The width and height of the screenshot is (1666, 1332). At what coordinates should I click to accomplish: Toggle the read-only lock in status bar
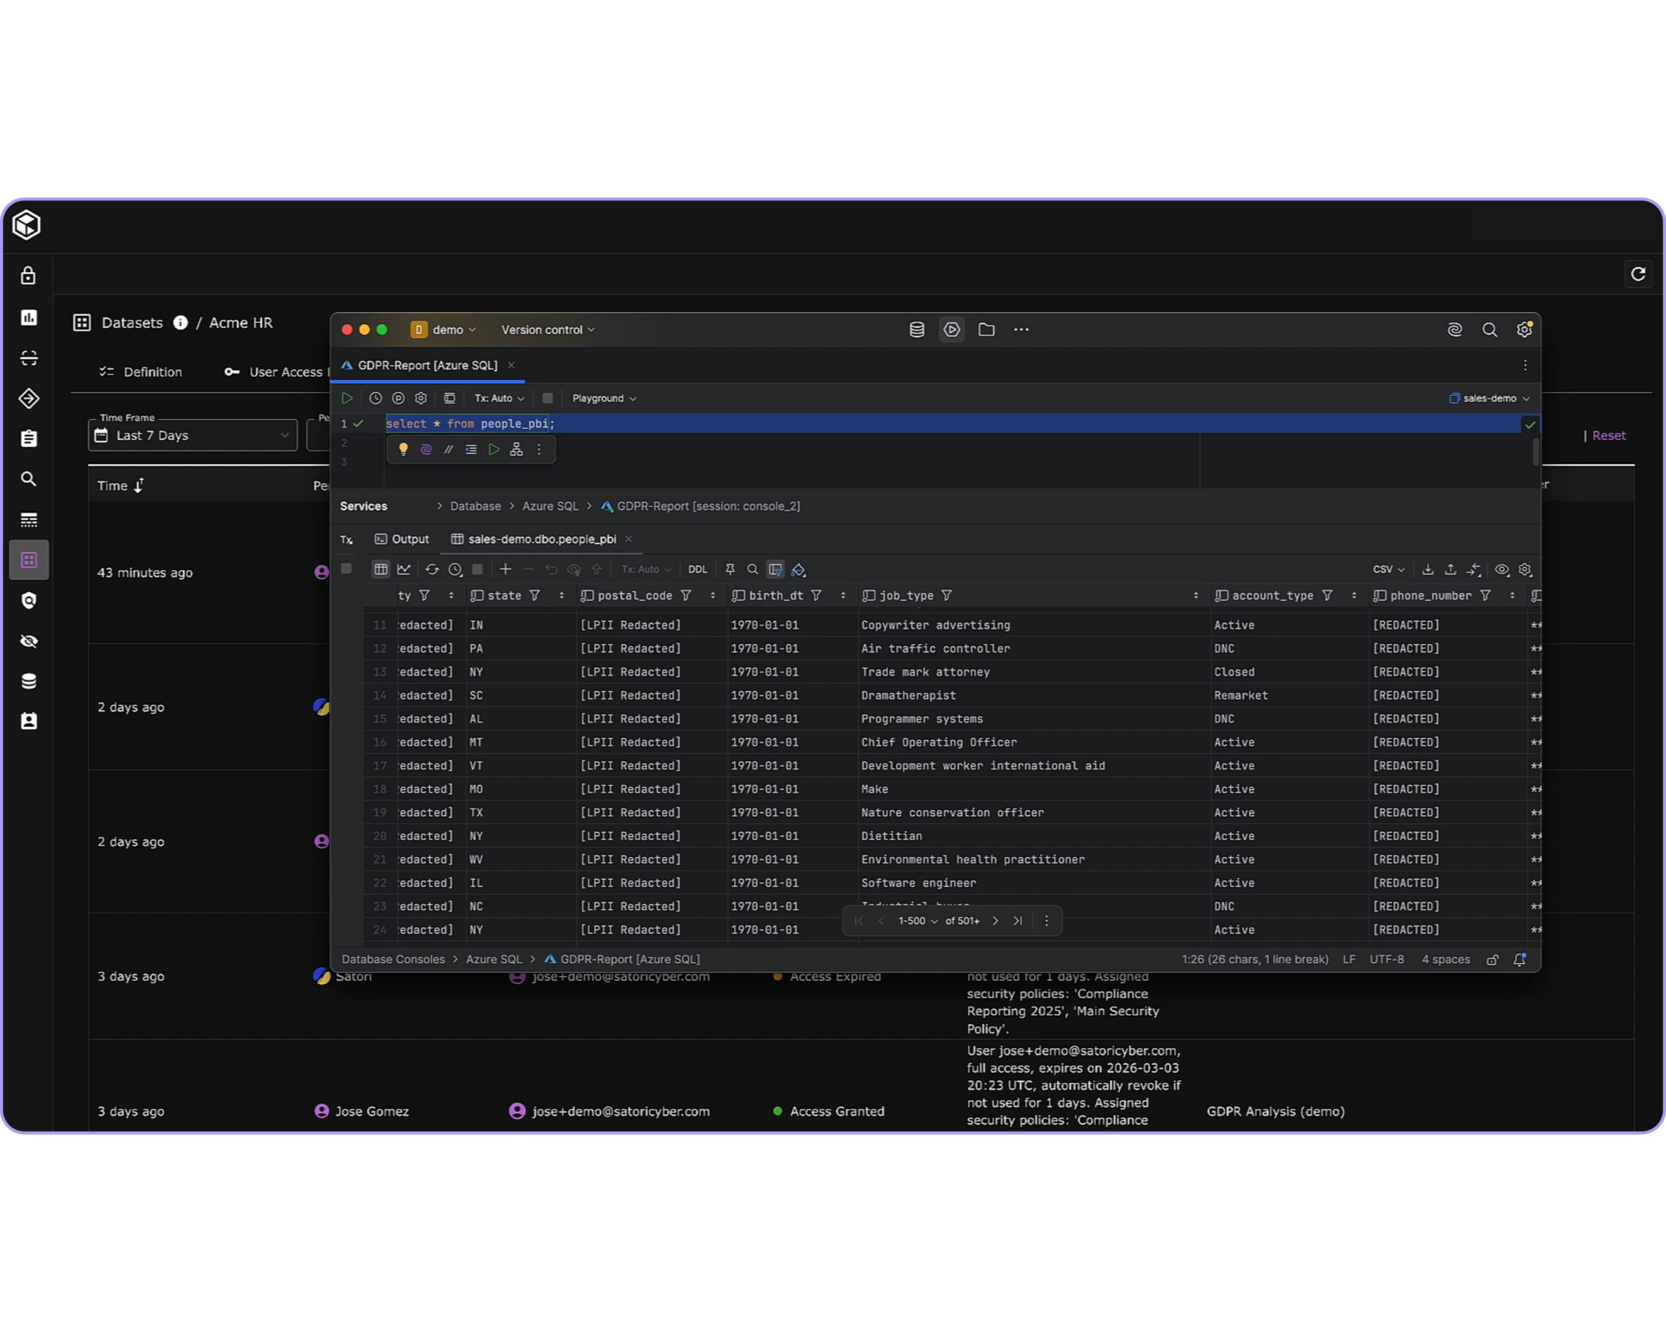tap(1492, 960)
